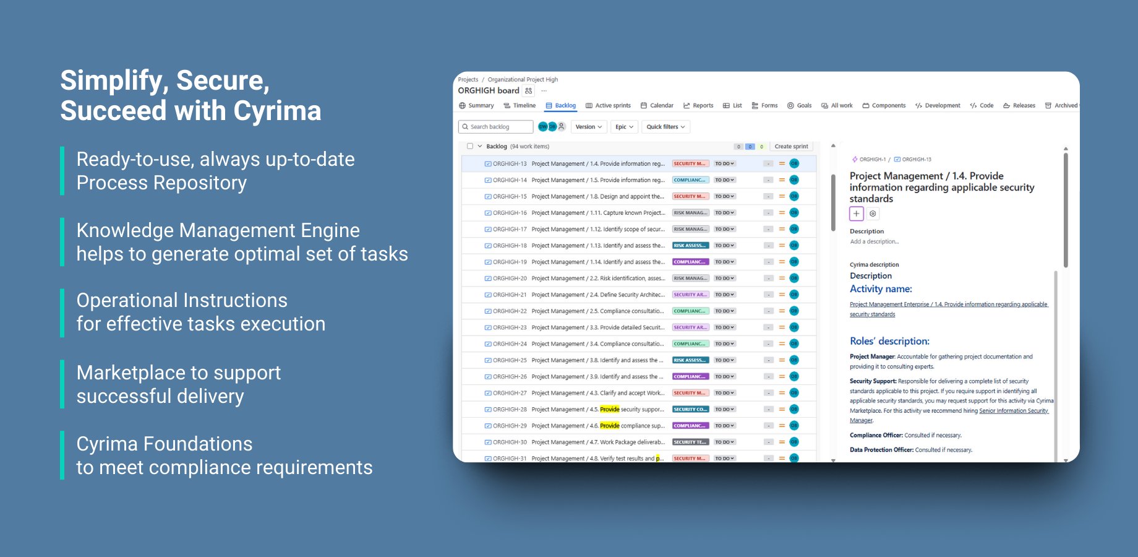Expand the Quick filters dropdown

point(665,127)
